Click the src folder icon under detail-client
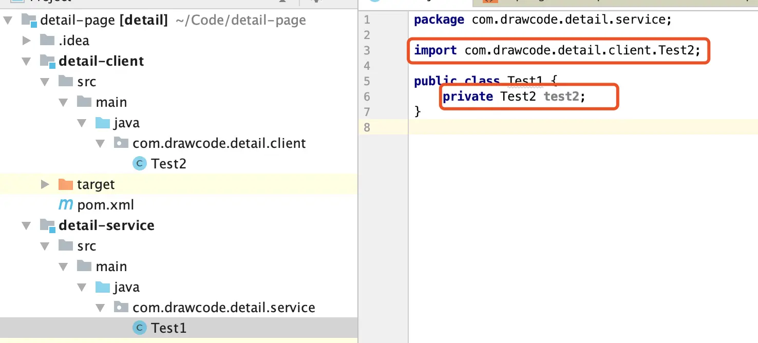 pyautogui.click(x=66, y=81)
